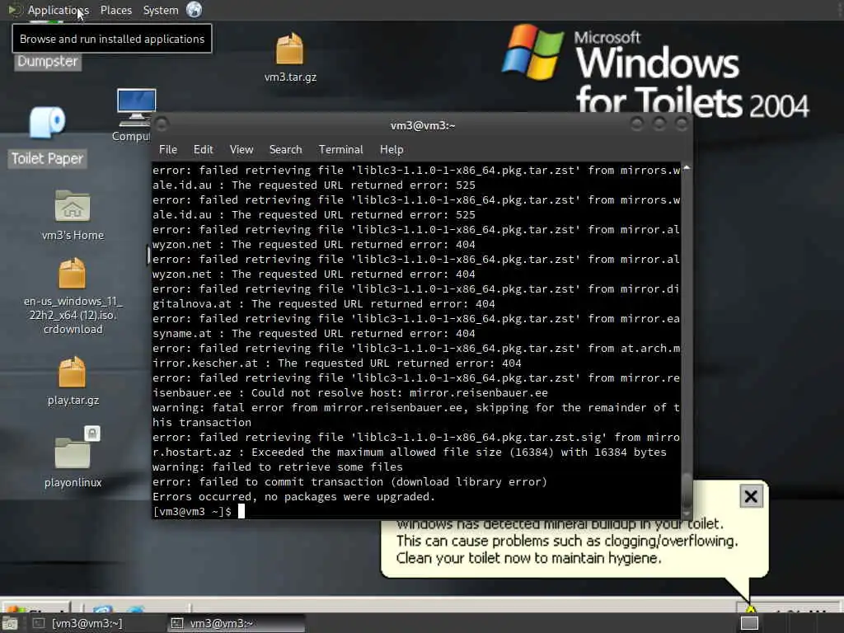Click the show desktop icon in bottom panel

pyautogui.click(x=10, y=623)
